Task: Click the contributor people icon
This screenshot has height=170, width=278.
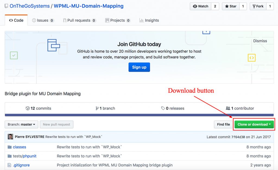Action: (228, 108)
